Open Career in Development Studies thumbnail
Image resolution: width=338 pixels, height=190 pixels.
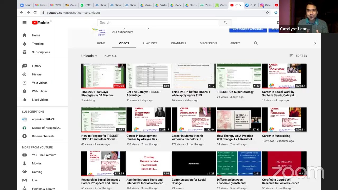[x=149, y=120]
